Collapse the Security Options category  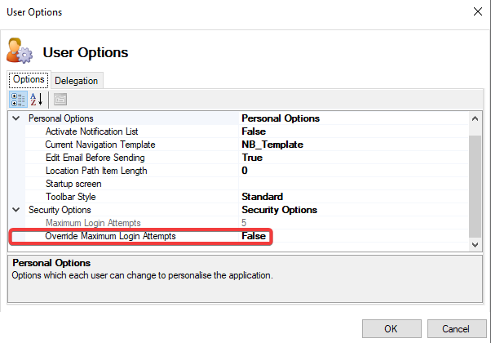click(x=16, y=210)
